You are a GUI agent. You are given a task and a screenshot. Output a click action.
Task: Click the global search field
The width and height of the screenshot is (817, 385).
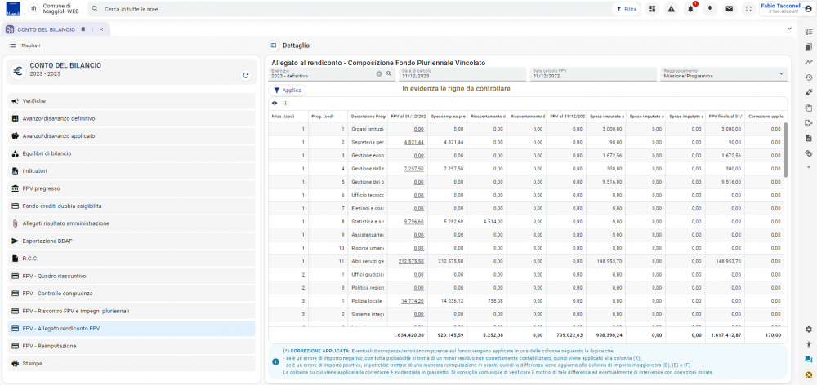pos(349,9)
